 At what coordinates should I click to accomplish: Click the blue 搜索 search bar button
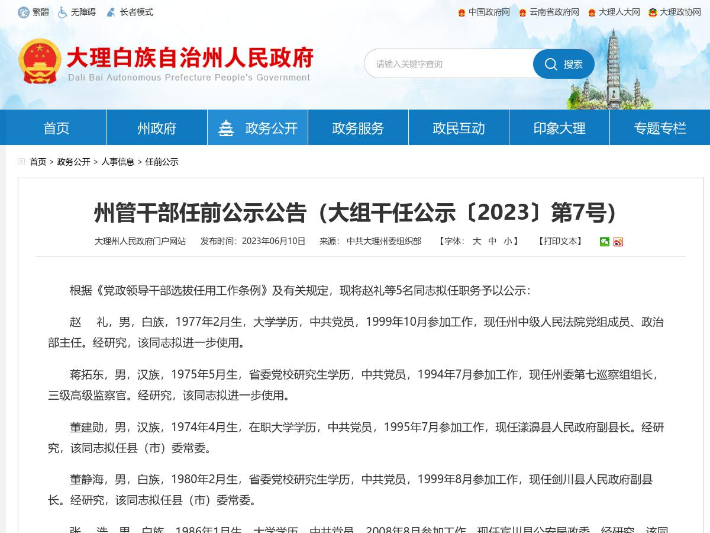click(563, 64)
